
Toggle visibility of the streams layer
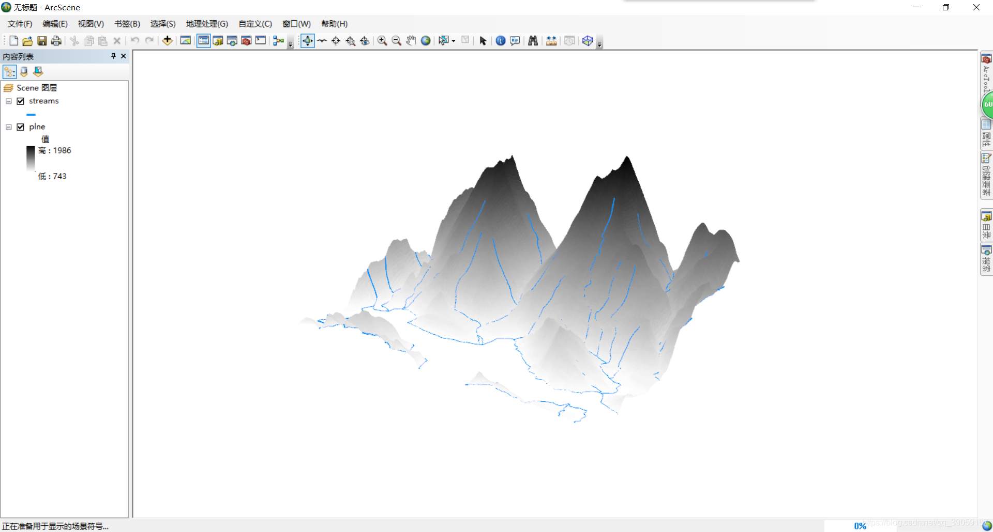pos(21,101)
